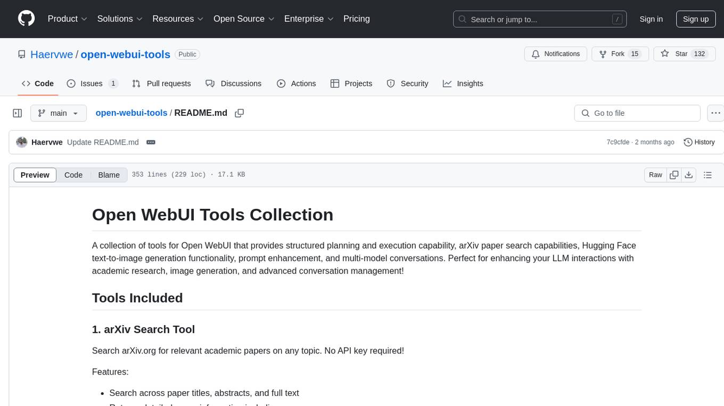Click the open-webui-tools breadcrumb link

pos(131,113)
